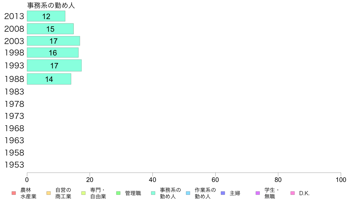This screenshot has width=349, height=216.
Task: Click the 自営の商工業 orange legend swatch
Action: click(x=48, y=193)
